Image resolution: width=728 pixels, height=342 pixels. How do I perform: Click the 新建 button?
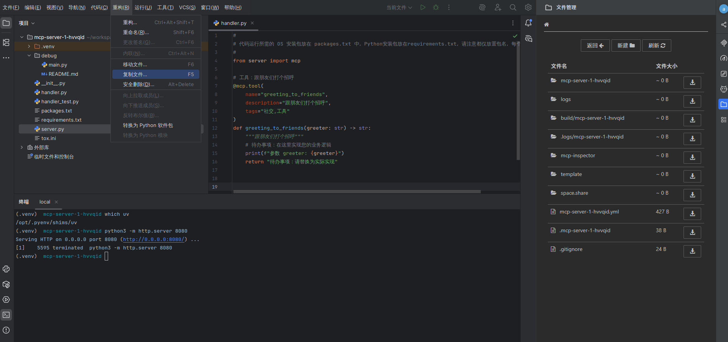click(x=626, y=46)
